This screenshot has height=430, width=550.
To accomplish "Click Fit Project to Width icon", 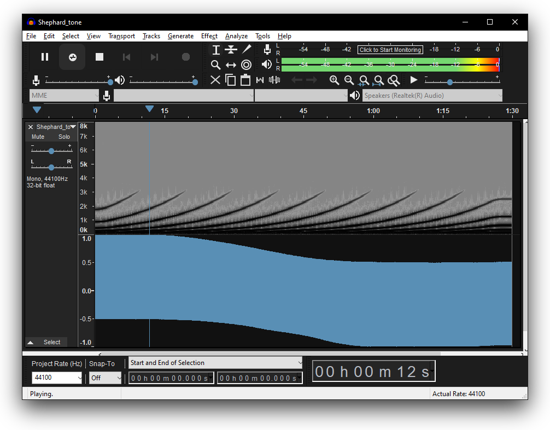I will tap(378, 81).
